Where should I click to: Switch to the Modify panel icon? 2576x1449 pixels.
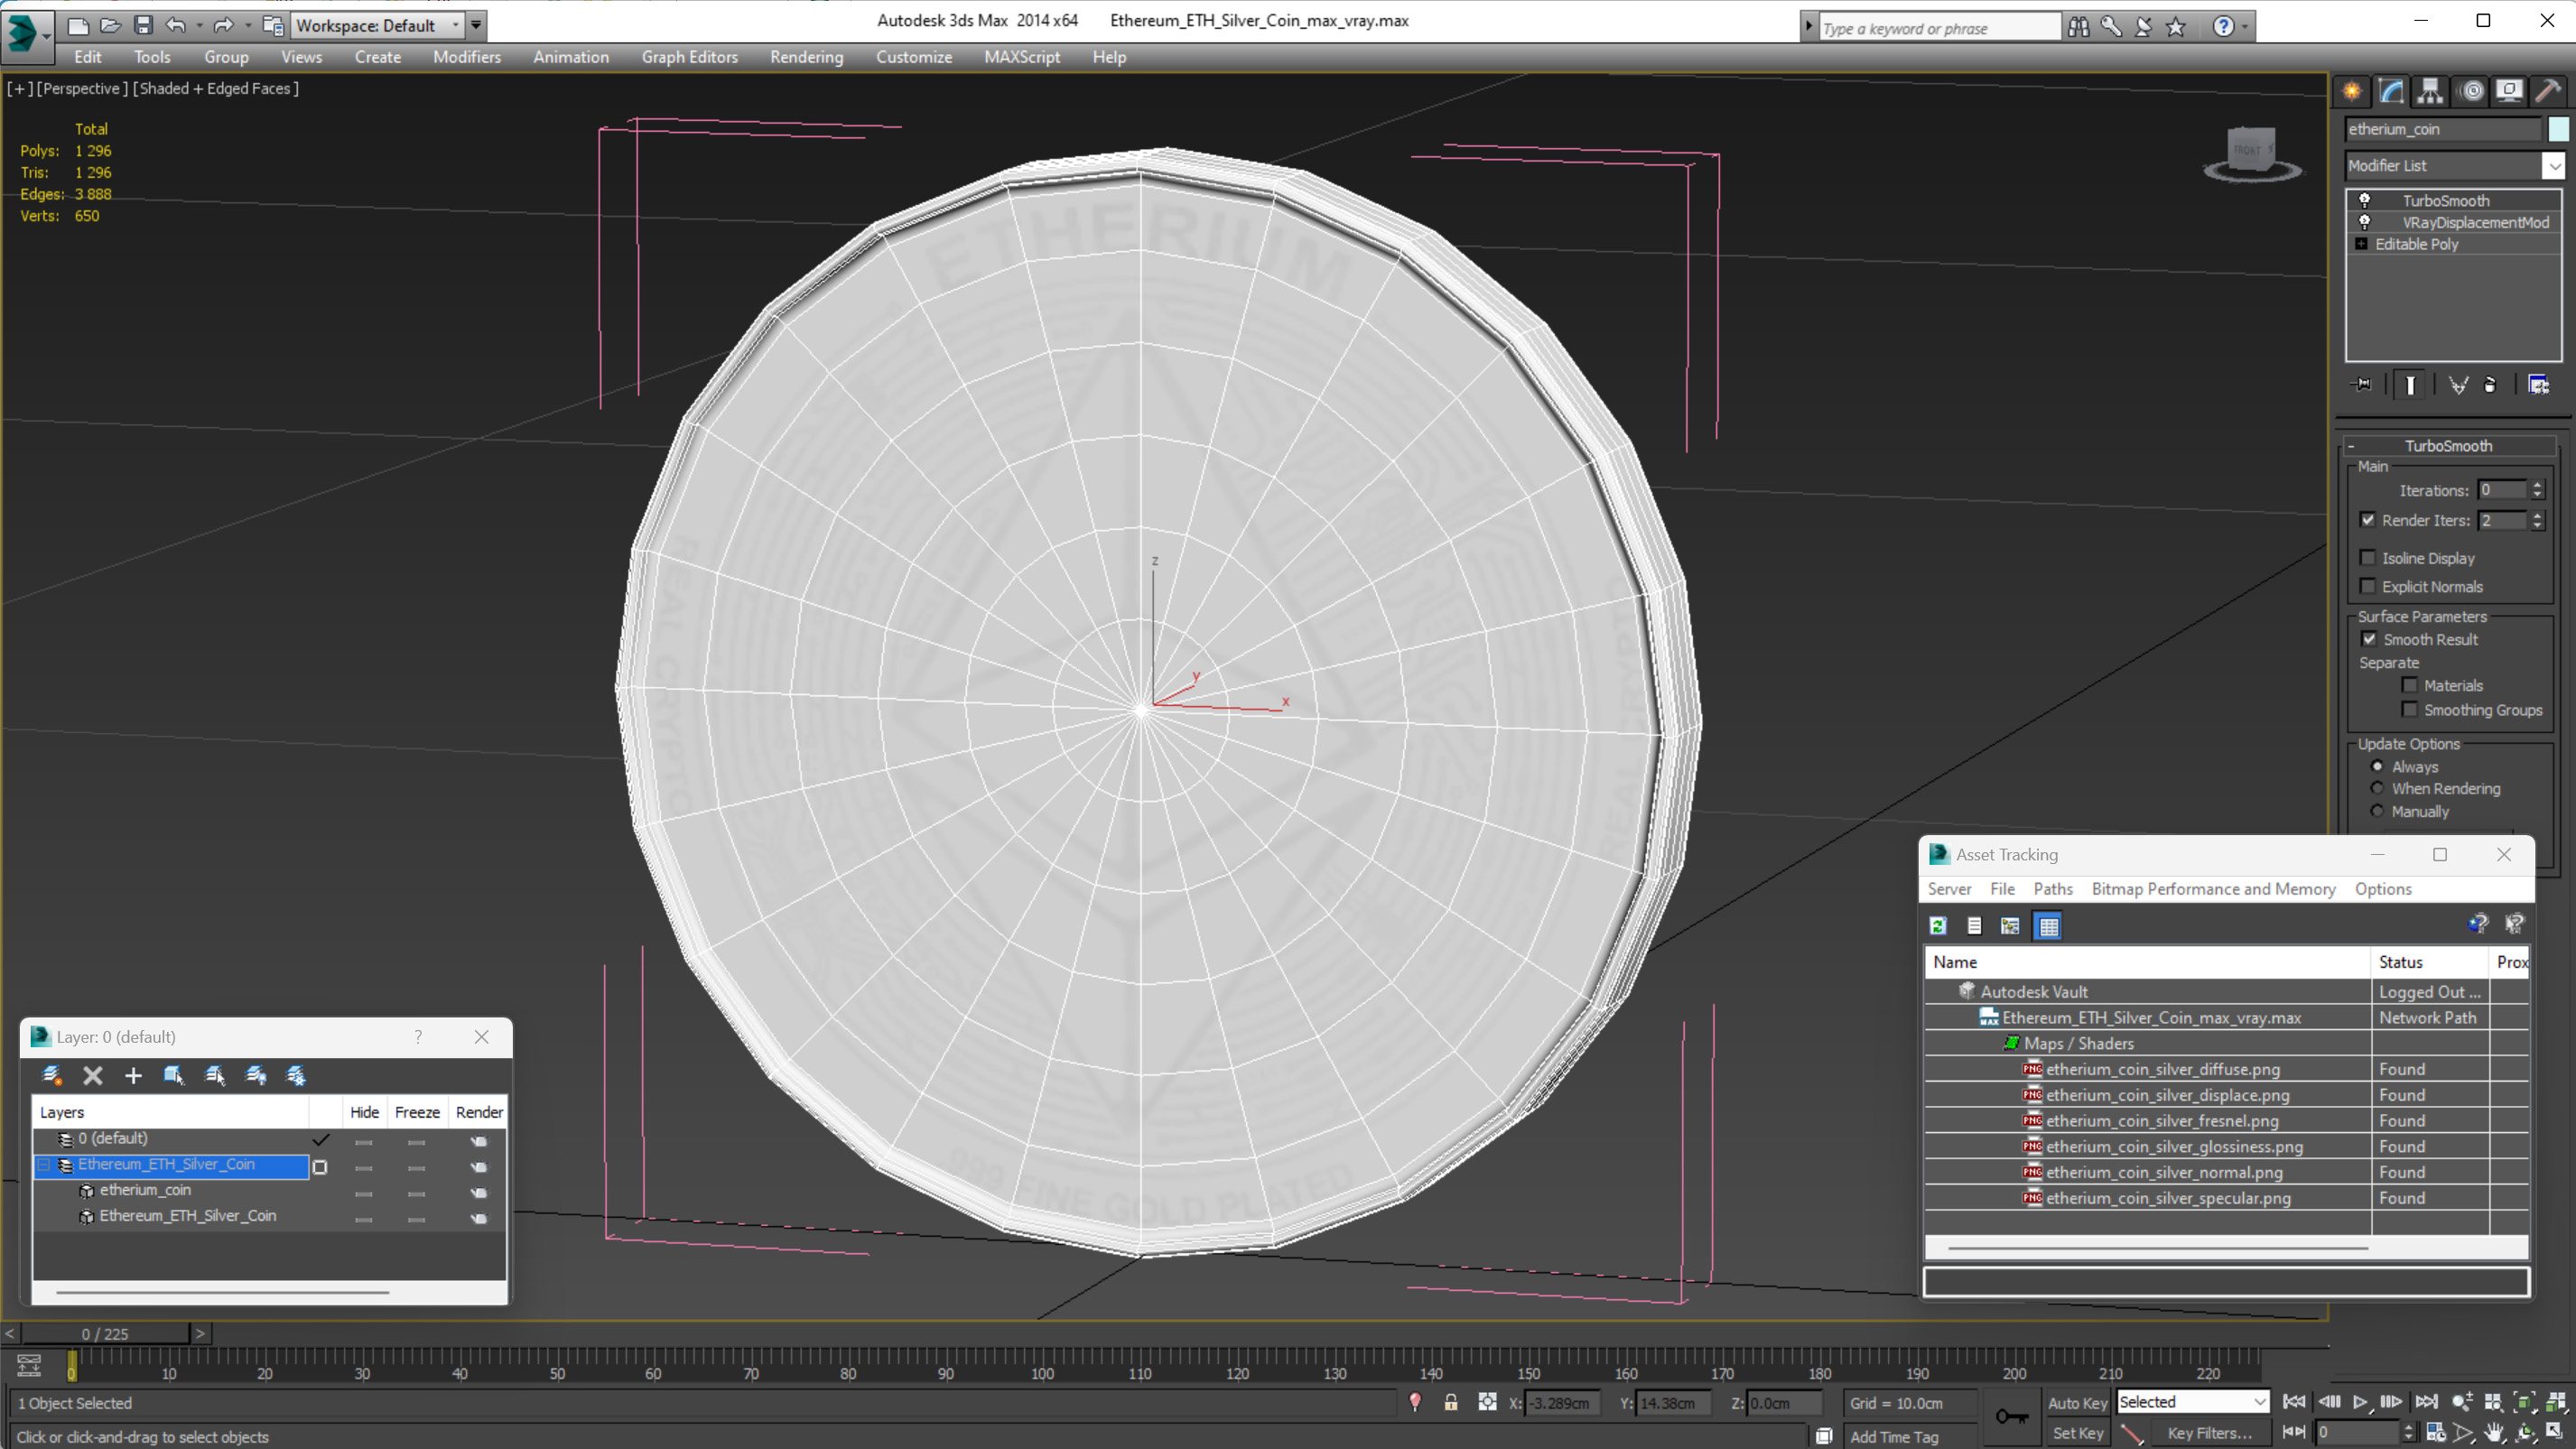(2391, 91)
